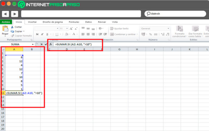Viewport: 209px width, 131px height.
Task: Align cell content to top
Action: [x=83, y=28]
